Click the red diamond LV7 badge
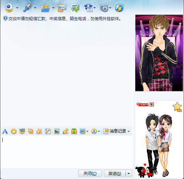The image size is (184, 179). [x=142, y=105]
